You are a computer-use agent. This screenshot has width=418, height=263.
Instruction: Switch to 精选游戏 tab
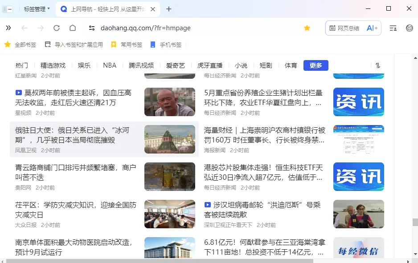53,65
